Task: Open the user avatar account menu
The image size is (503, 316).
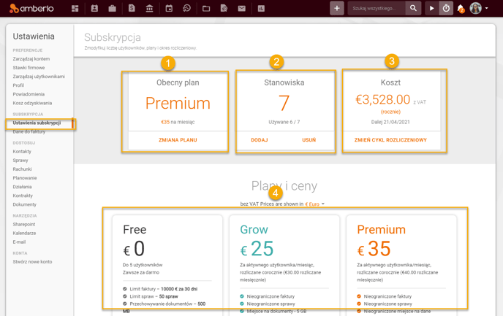Action: tap(478, 9)
